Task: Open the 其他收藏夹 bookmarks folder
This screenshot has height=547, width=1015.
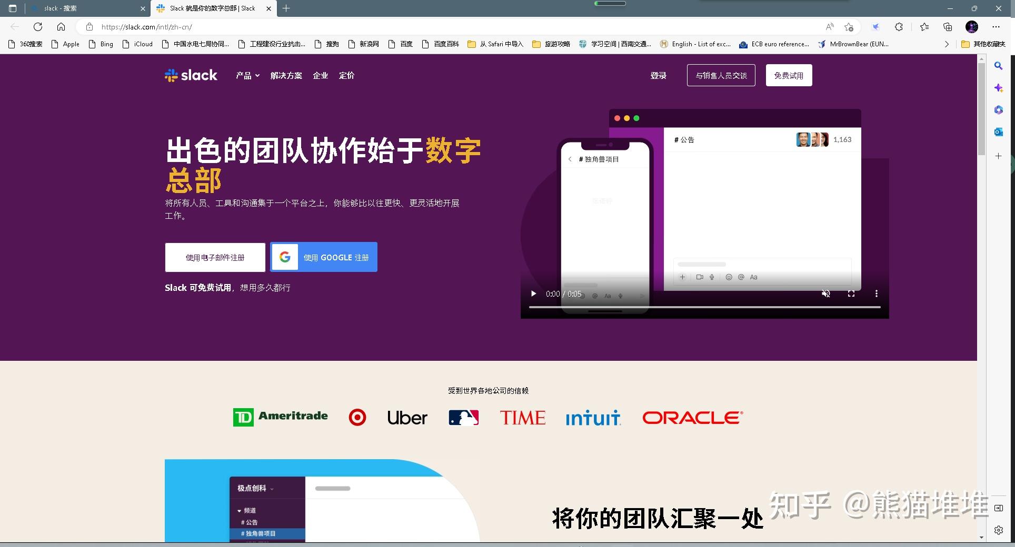Action: tap(983, 44)
